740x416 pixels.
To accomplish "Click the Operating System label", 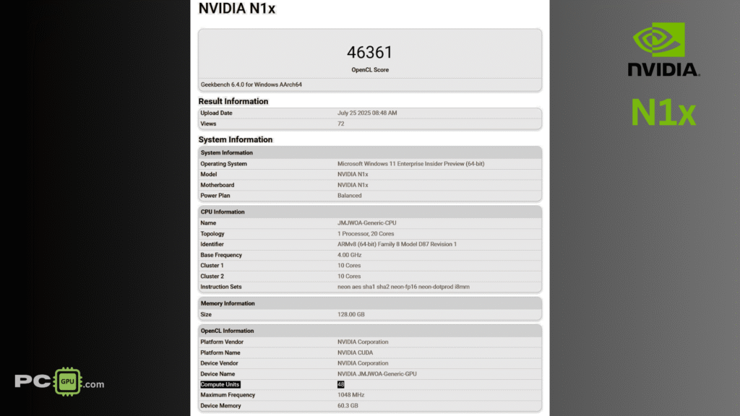I will tap(224, 164).
